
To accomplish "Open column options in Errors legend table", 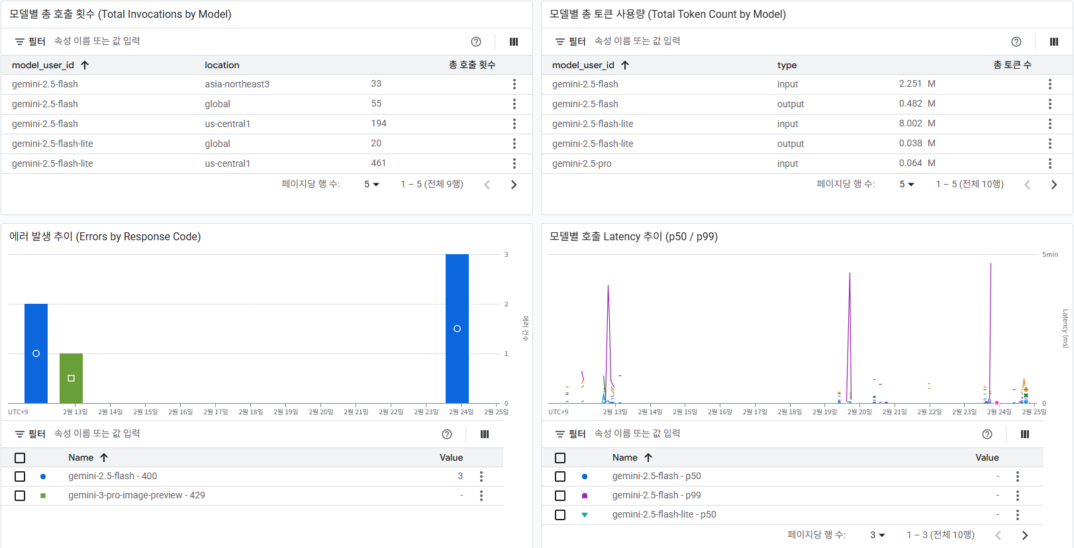I will coord(485,434).
